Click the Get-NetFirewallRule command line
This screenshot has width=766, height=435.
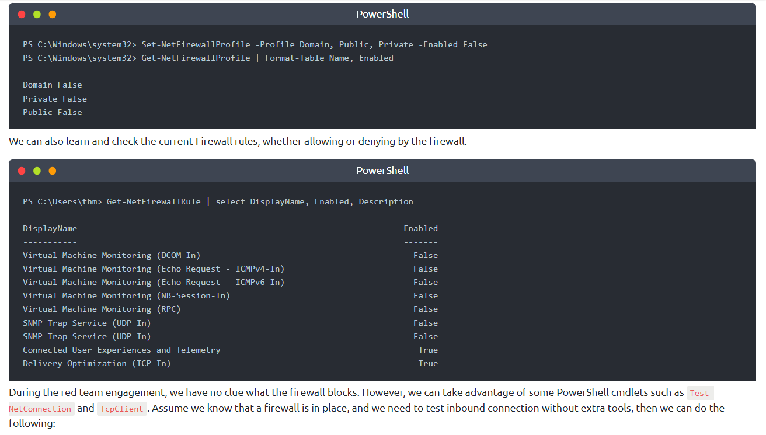point(218,201)
